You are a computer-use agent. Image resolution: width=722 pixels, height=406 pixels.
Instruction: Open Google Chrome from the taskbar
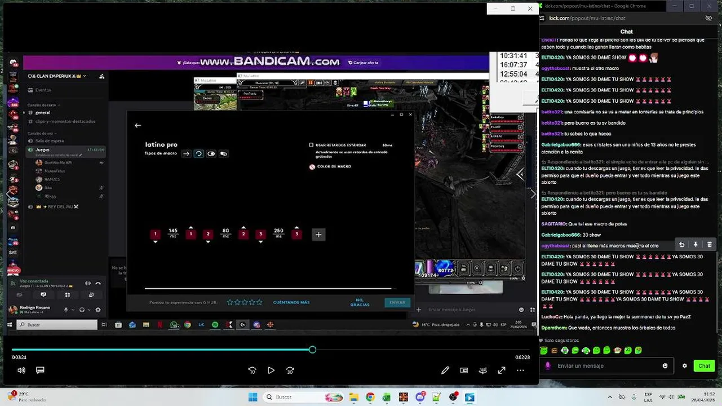tap(370, 397)
